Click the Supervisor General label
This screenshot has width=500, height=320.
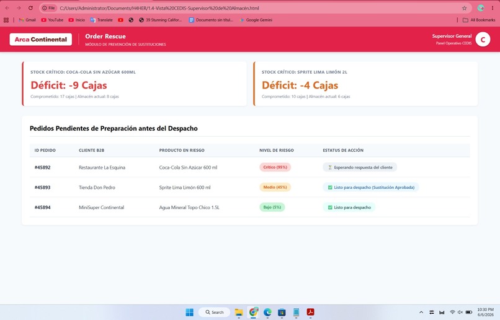tap(452, 37)
